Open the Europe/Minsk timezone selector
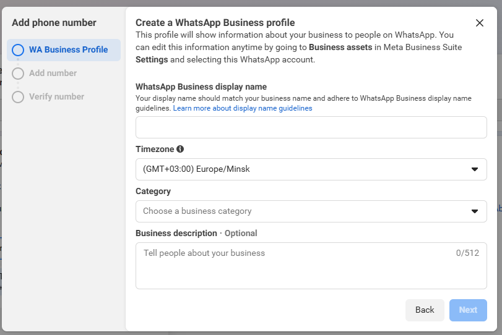502x335 pixels. (311, 169)
